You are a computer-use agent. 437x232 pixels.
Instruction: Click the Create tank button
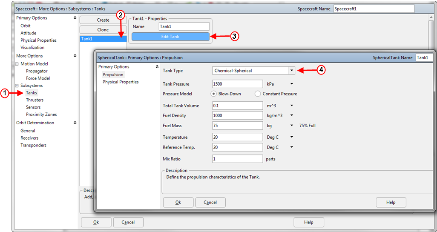103,20
